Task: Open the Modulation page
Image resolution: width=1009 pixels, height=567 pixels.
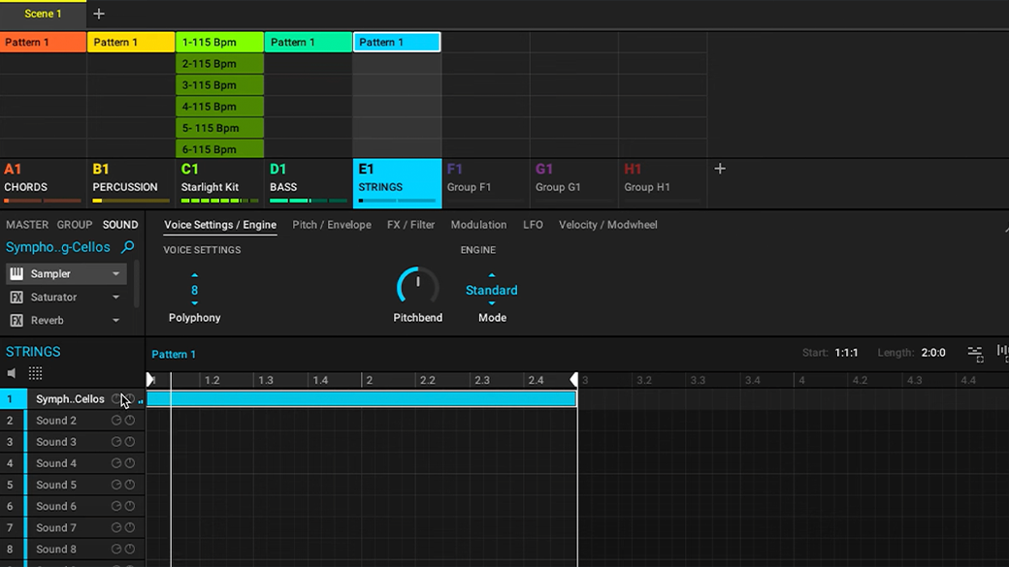Action: [478, 225]
